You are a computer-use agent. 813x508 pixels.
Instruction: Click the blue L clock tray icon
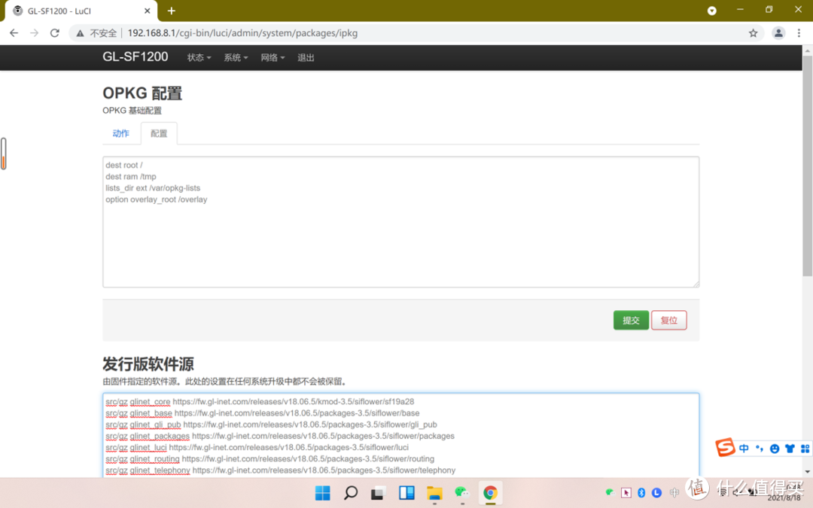(x=657, y=492)
